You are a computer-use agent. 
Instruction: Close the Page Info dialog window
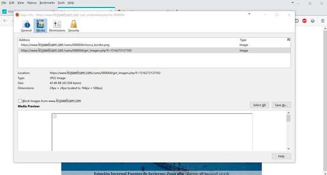coord(289,14)
